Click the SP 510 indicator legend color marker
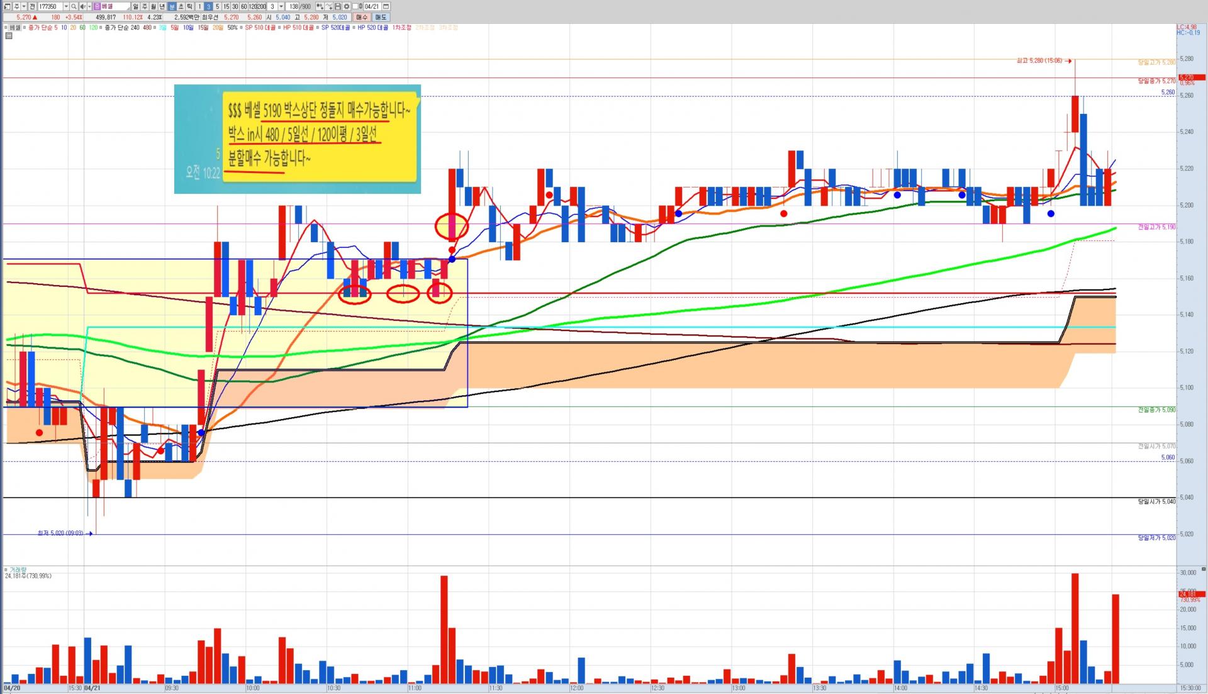This screenshot has height=694, width=1208. (x=241, y=28)
